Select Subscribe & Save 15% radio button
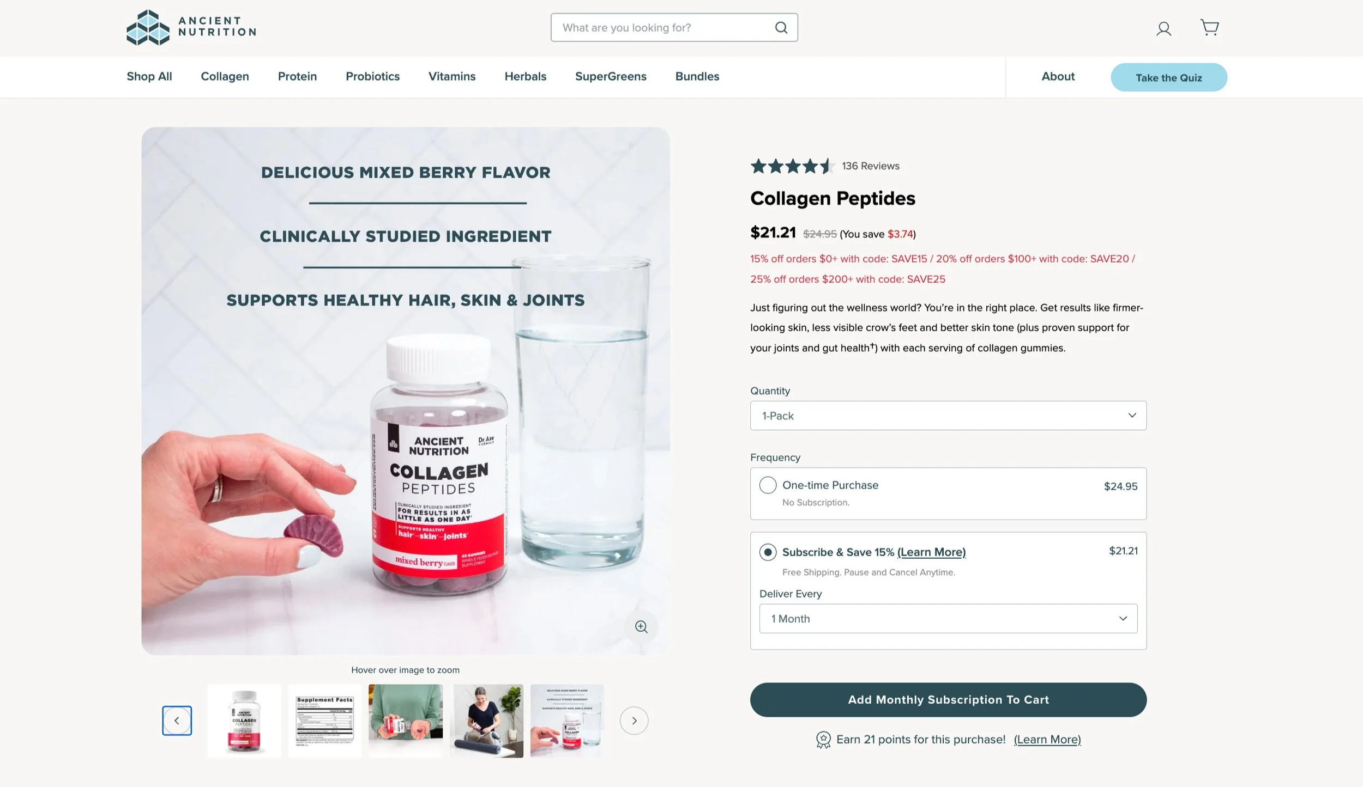 tap(768, 552)
